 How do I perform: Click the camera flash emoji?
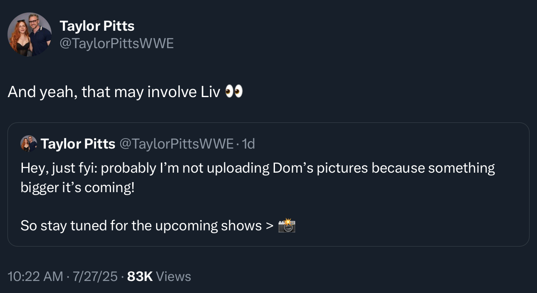[x=287, y=226]
